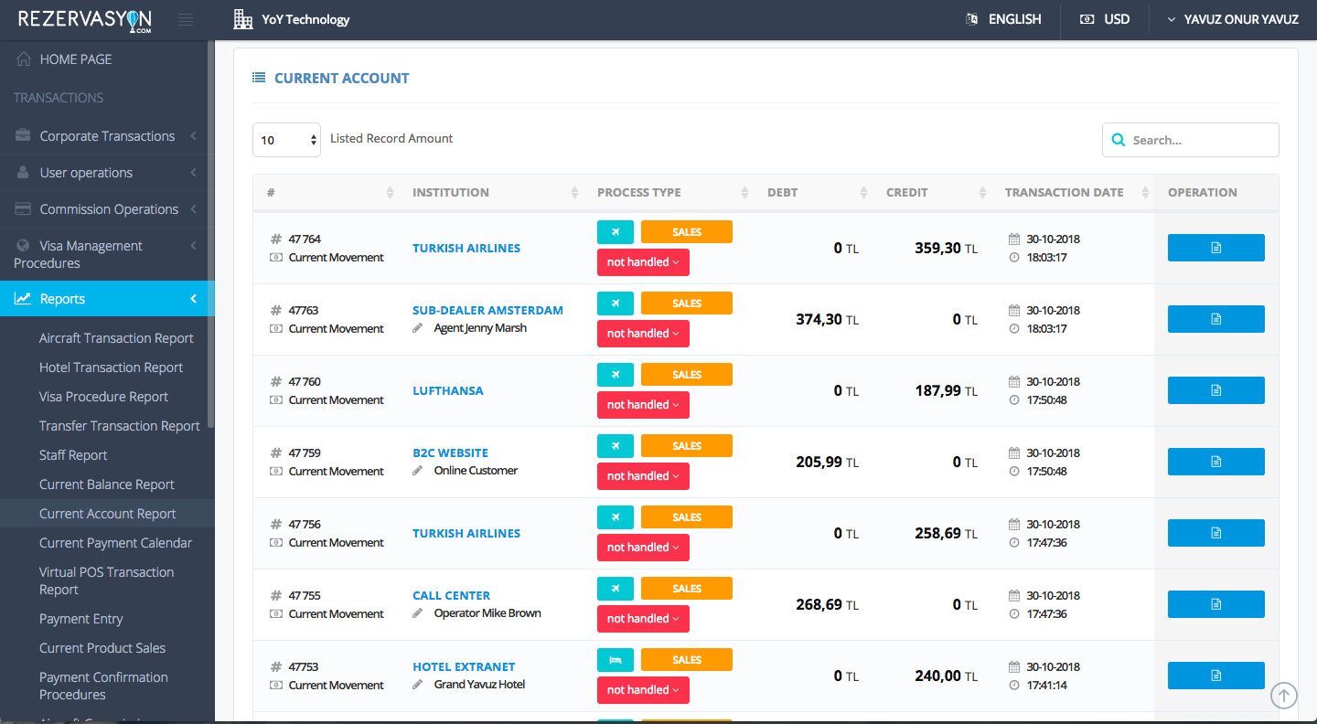Screen dimensions: 1317x724
Task: Click the Rezervasyon.com logo
Action: [x=85, y=19]
